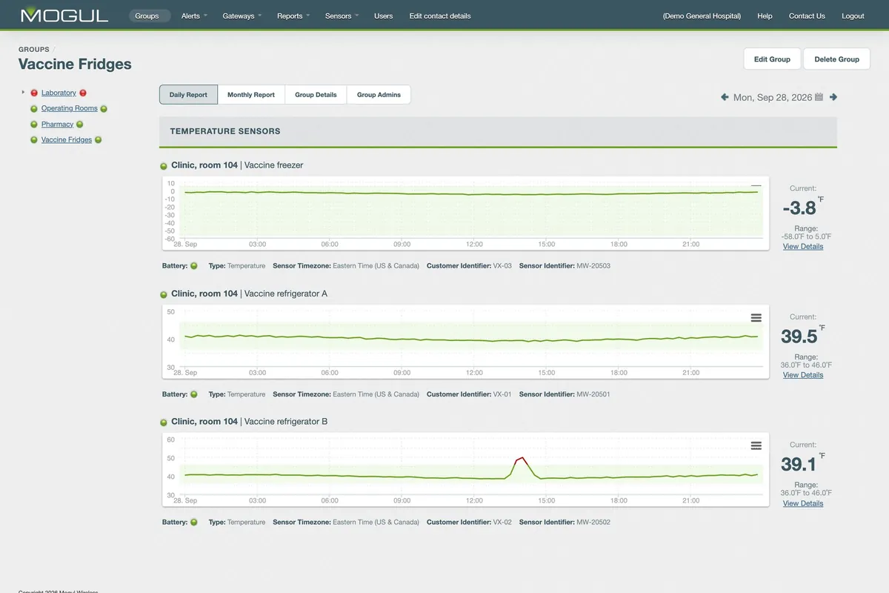Open the Help link
The width and height of the screenshot is (889, 593).
(765, 16)
